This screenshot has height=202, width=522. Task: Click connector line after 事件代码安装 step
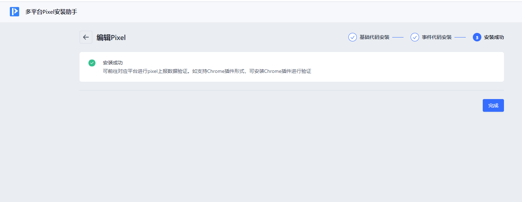[x=460, y=37]
